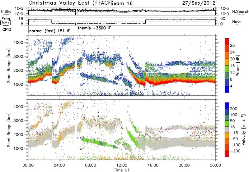Click 'Slant Range [km]' label of velocity panel
Image resolution: width=249 pixels, height=172 pixels.
(9, 130)
